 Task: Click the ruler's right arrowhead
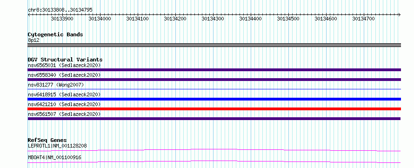tap(400, 15)
